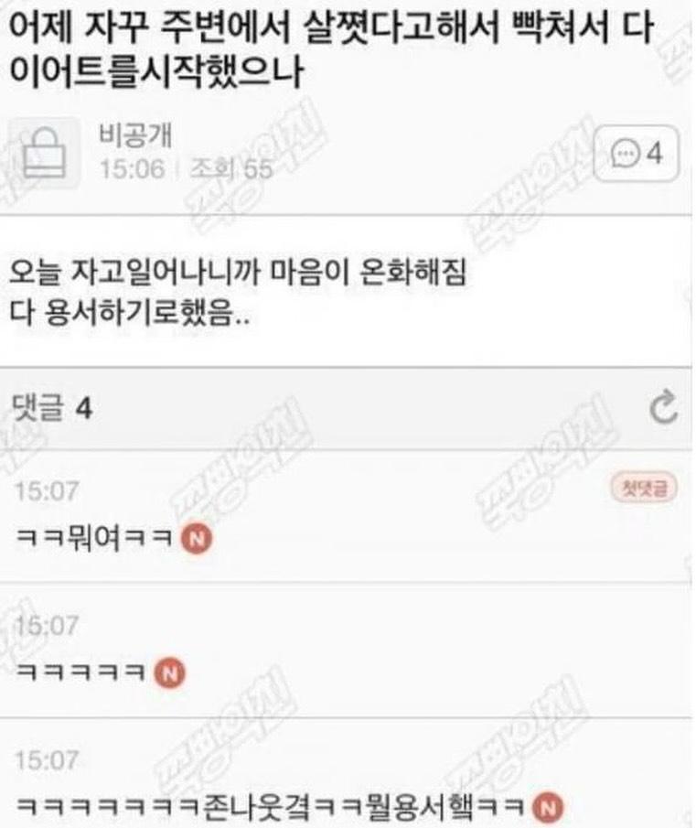Select the body line 다 용서하기로했음
The width and height of the screenshot is (696, 828).
pos(129,314)
